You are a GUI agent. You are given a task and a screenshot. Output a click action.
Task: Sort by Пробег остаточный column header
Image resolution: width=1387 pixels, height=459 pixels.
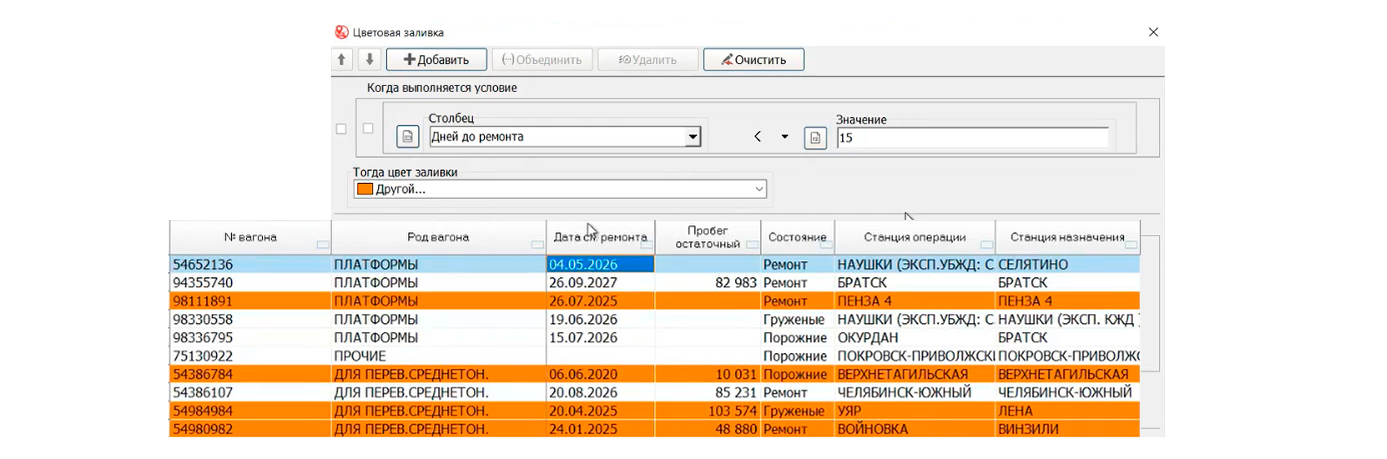point(707,237)
